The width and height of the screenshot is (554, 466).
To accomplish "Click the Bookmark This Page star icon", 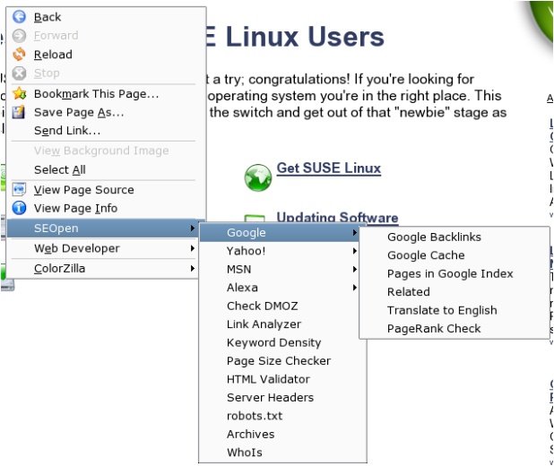I will click(x=20, y=94).
